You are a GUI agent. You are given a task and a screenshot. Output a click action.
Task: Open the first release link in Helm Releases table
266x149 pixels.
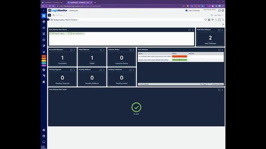(x=155, y=56)
